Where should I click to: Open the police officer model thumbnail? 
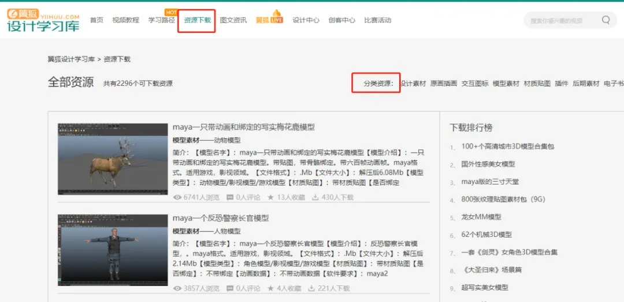tap(113, 250)
